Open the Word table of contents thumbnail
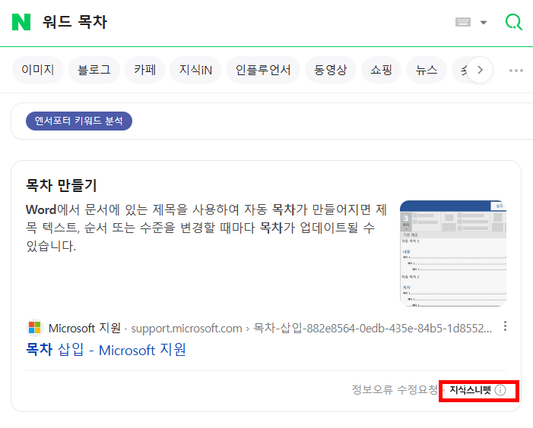The height and width of the screenshot is (428, 533). pyautogui.click(x=453, y=253)
